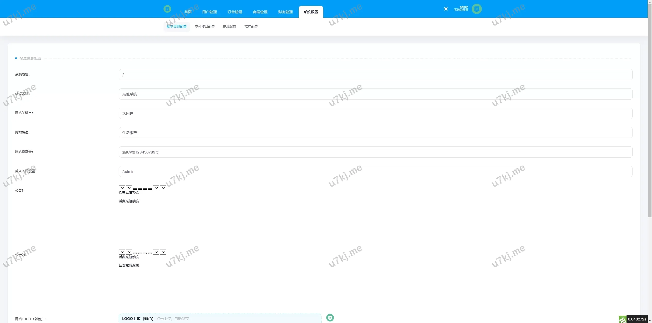Screen dimensions: 652x323
Task: Click the uploaded logo preview thumbnail
Action: click(x=330, y=318)
